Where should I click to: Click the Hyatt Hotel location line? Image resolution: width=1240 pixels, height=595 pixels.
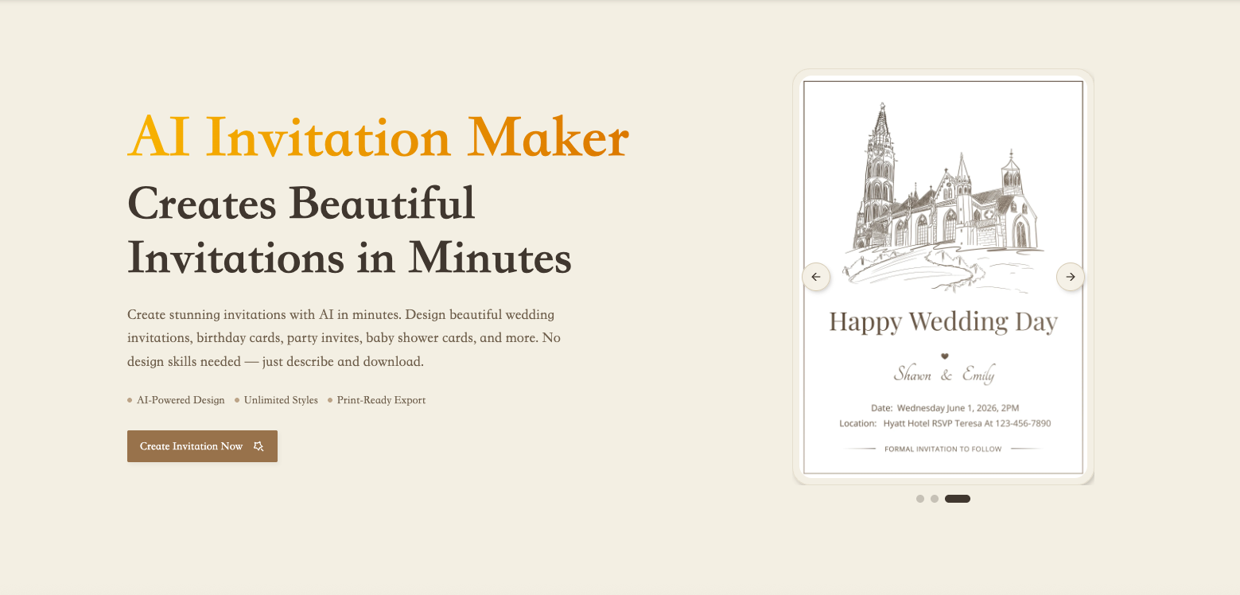click(x=945, y=423)
